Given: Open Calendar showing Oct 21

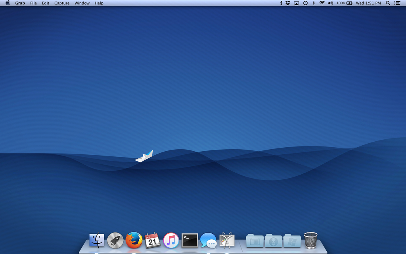Looking at the screenshot, I should [x=152, y=240].
